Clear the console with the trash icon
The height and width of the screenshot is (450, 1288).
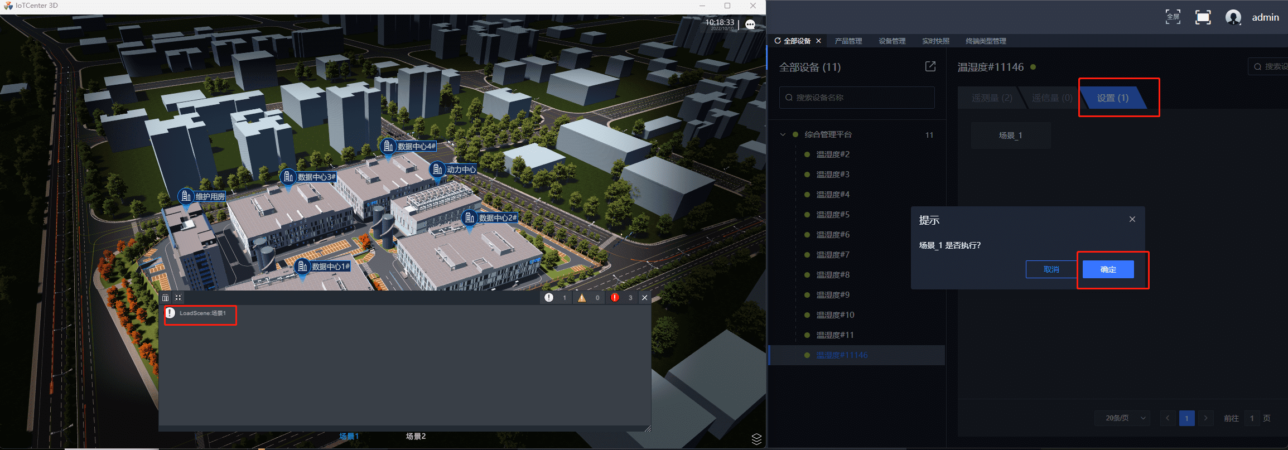[x=165, y=298]
